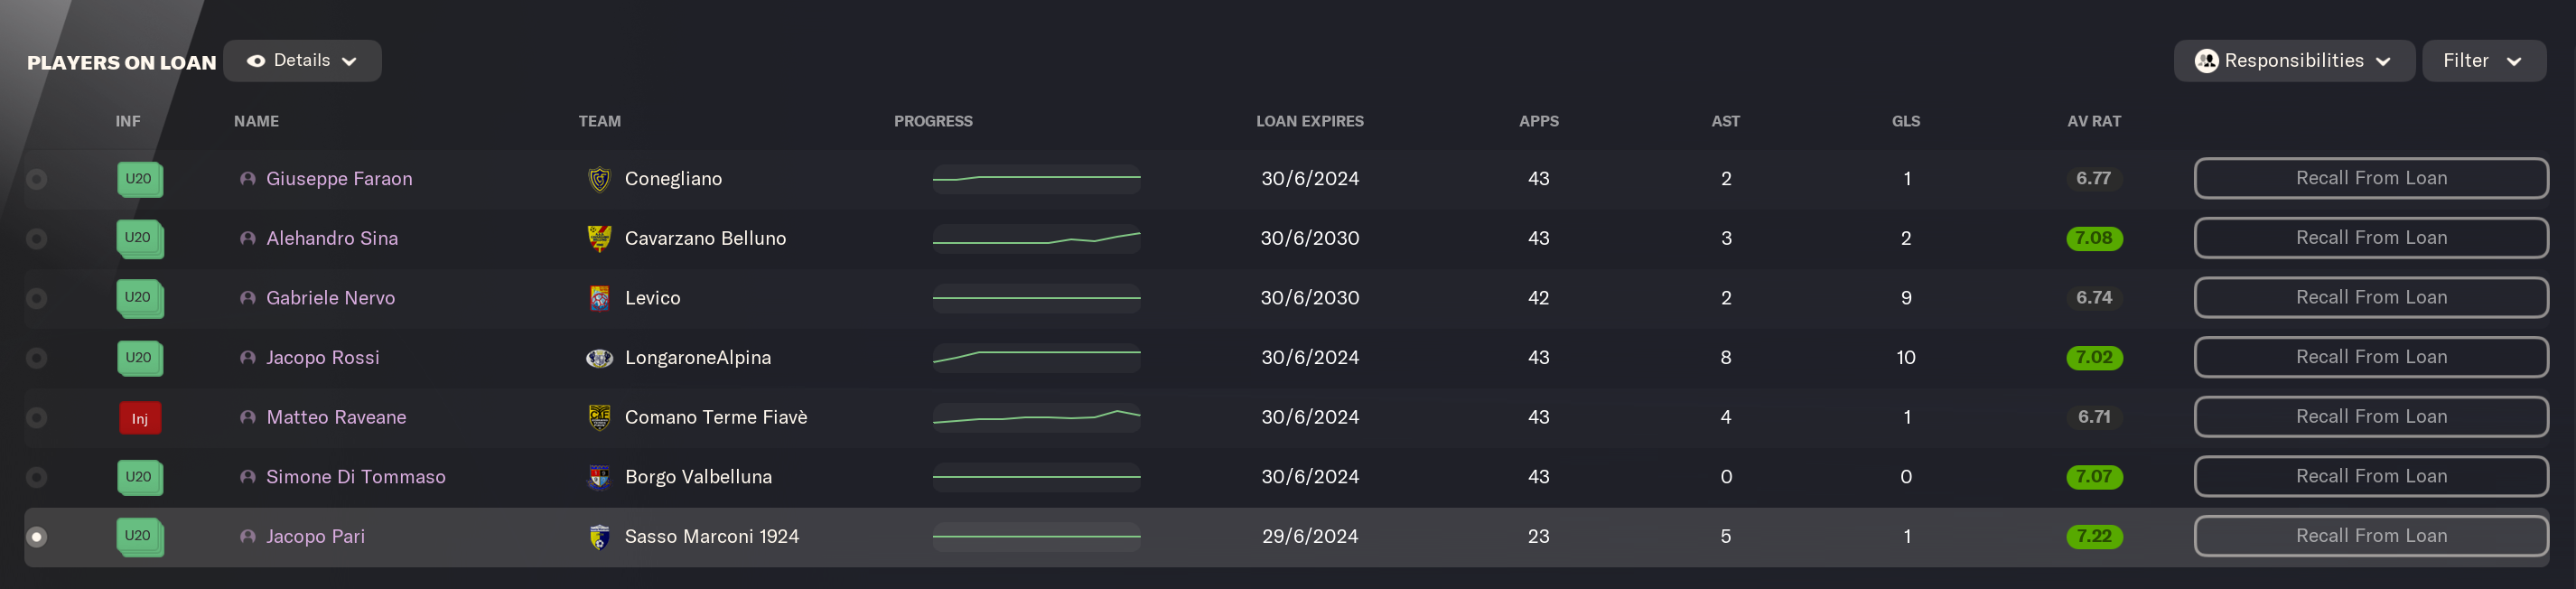Click the Cavarzano Belluno club badge
2576x589 pixels.
click(599, 238)
